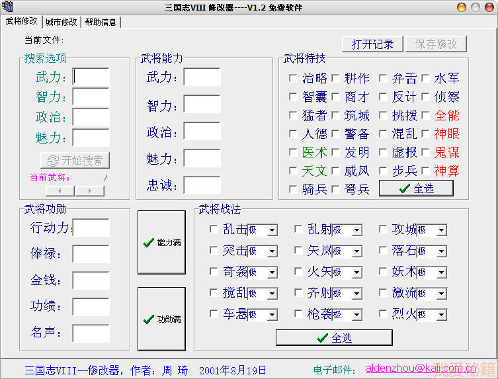Click the 打开记录 button
This screenshot has width=498, height=379.
372,44
